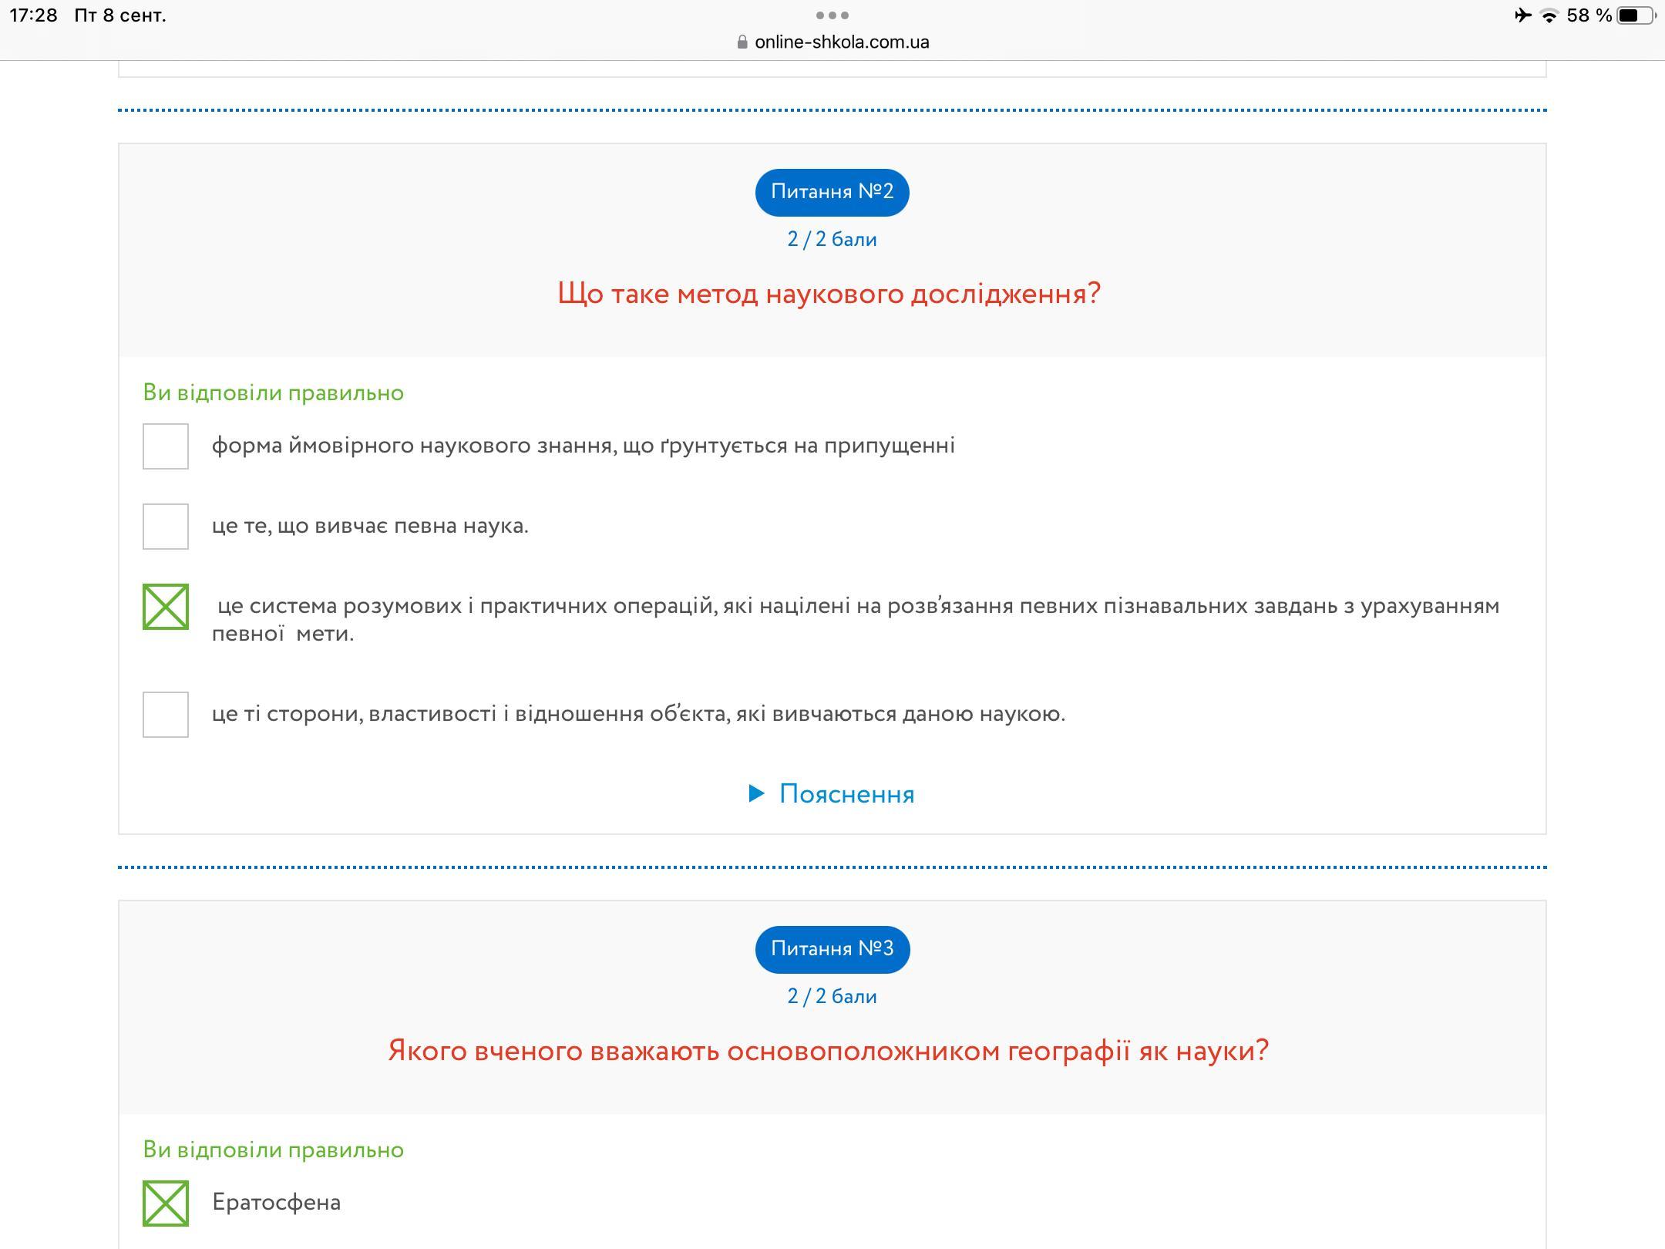The image size is (1665, 1249).
Task: Tap the online-shkola.com.ua address field
Action: coord(842,42)
